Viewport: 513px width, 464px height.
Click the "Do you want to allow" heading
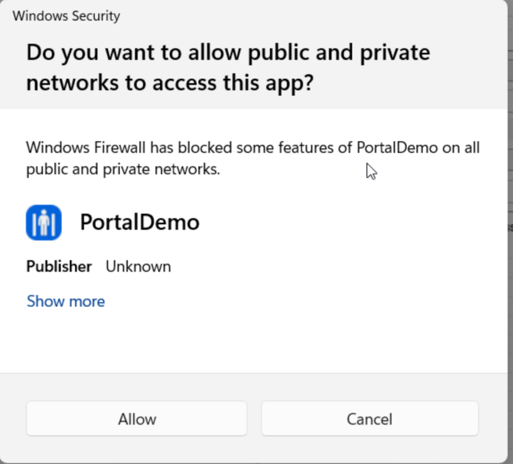pos(228,68)
